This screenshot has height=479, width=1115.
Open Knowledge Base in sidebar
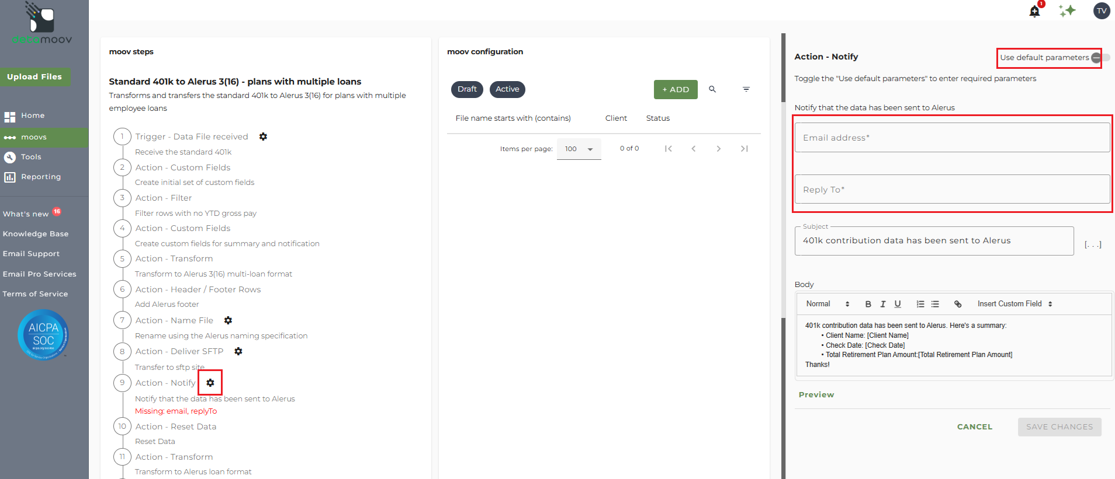(36, 234)
